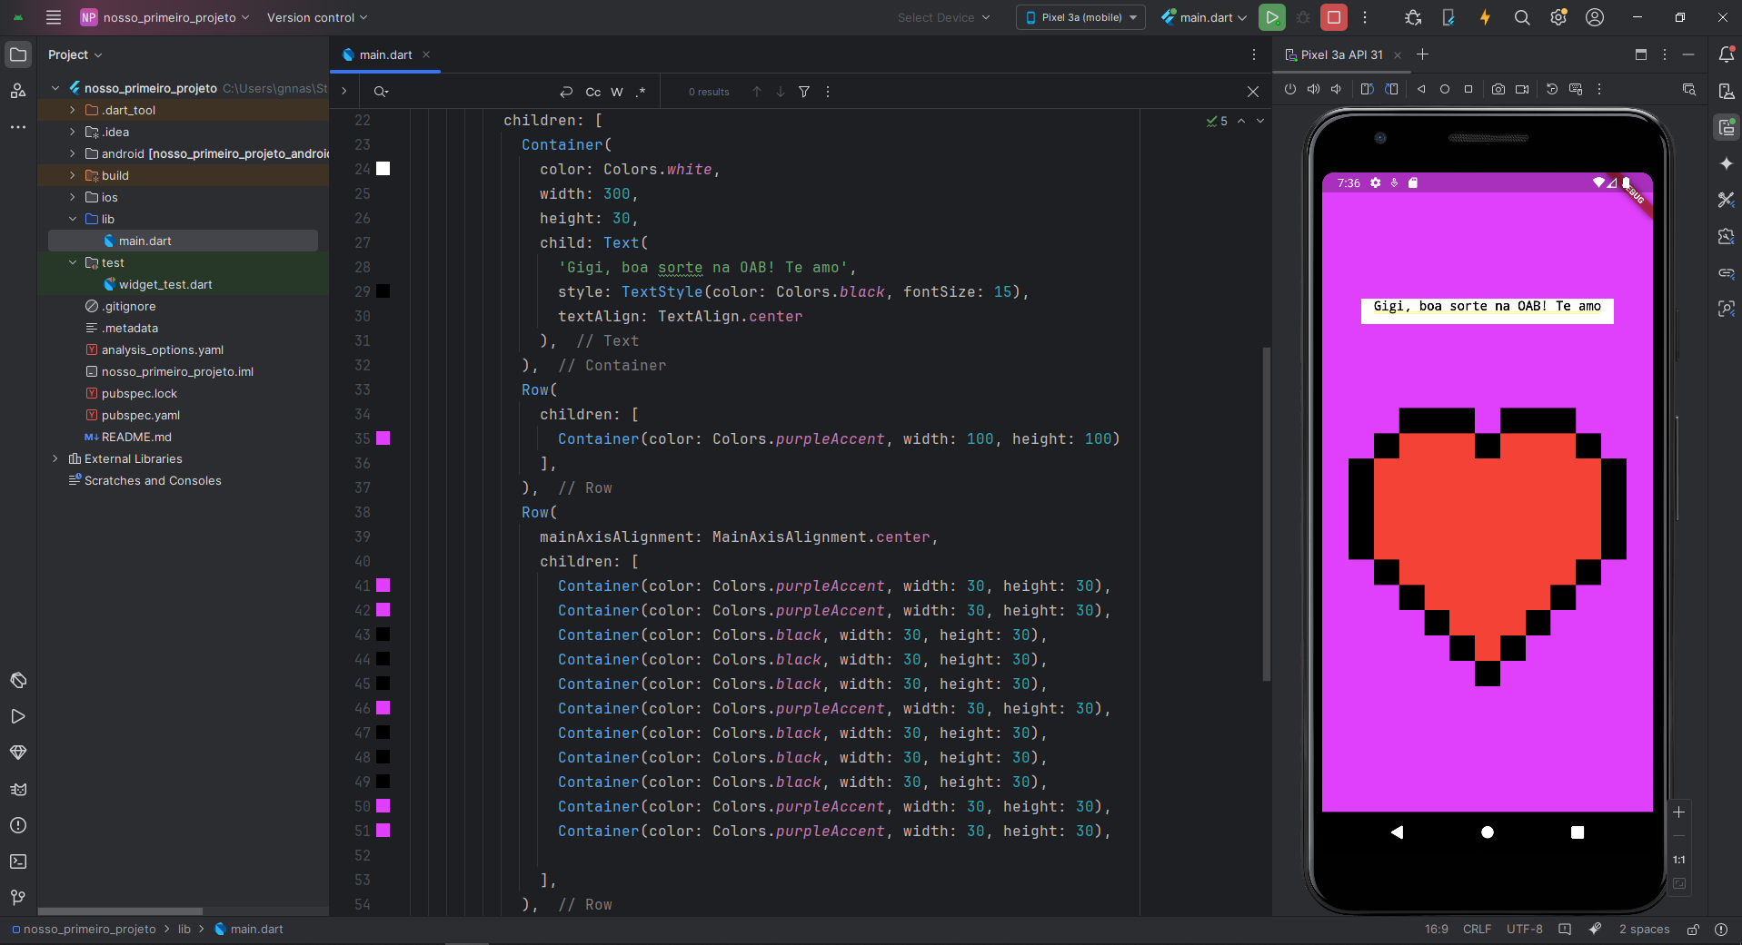The image size is (1742, 945).
Task: Open the Pixel 3a (mobile) device dropdown
Action: point(1080,17)
